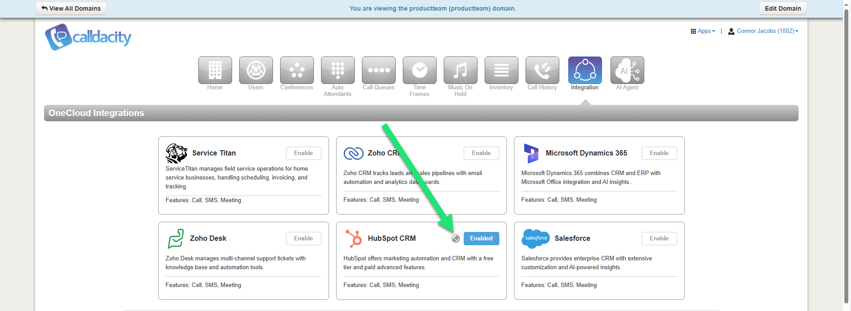Click the Time Frames clock icon
This screenshot has height=311, width=851.
[419, 70]
